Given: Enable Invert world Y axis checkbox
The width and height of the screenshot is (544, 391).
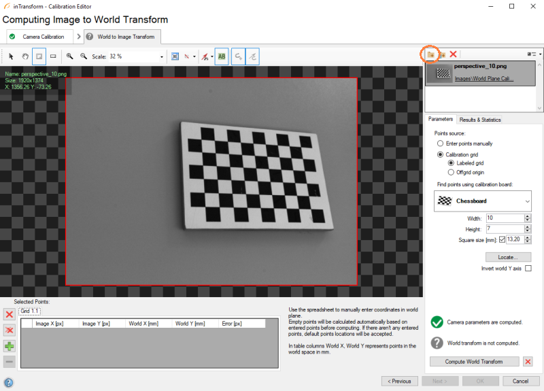Looking at the screenshot, I should click(x=528, y=269).
